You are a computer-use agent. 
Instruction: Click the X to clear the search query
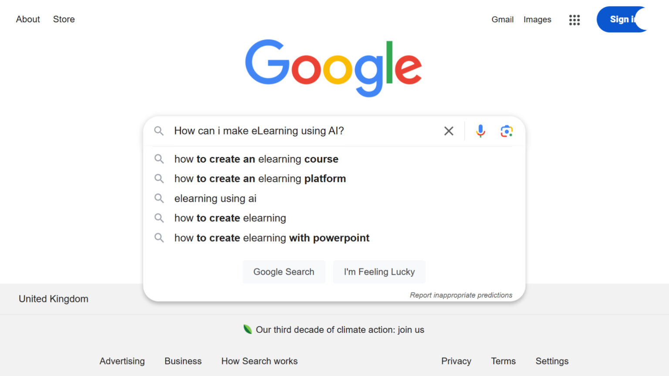tap(449, 131)
